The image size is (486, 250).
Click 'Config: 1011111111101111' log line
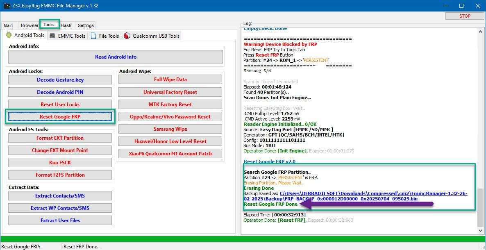(274, 140)
